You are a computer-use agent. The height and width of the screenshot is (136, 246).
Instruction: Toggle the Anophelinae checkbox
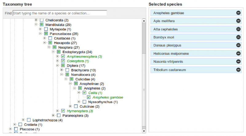[x=76, y=84]
